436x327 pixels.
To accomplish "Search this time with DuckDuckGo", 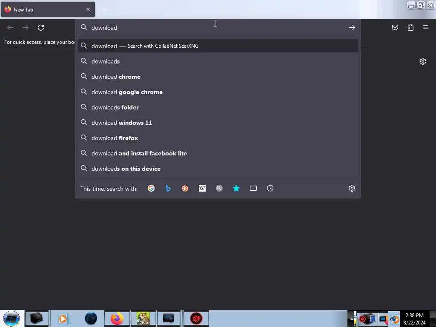I will tap(185, 188).
